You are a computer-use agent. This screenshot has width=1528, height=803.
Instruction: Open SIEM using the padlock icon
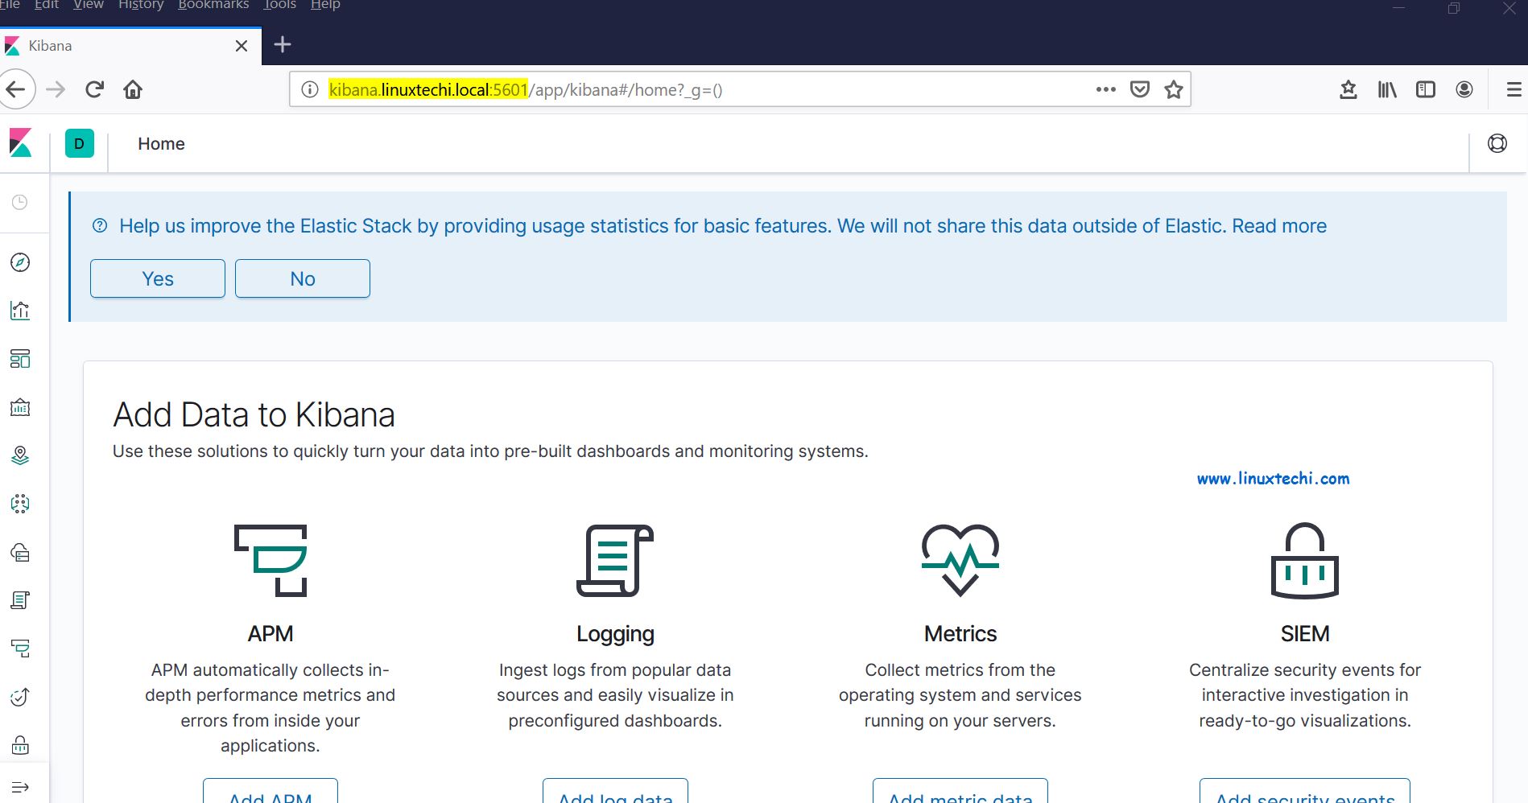pyautogui.click(x=19, y=745)
